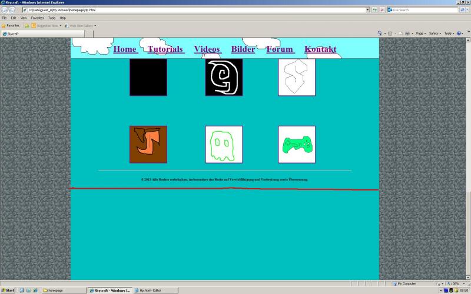Click the Add to Favorites Bar icon
Image resolution: width=471 pixels, height=294 pixels.
26,26
